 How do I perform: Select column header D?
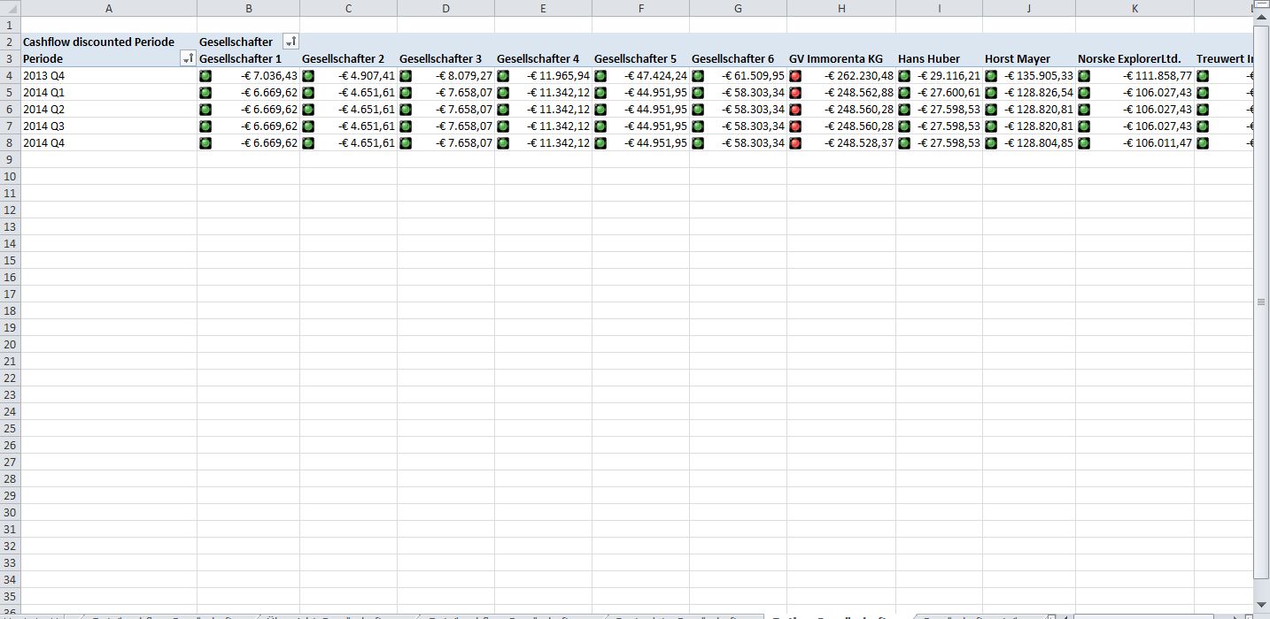tap(445, 8)
